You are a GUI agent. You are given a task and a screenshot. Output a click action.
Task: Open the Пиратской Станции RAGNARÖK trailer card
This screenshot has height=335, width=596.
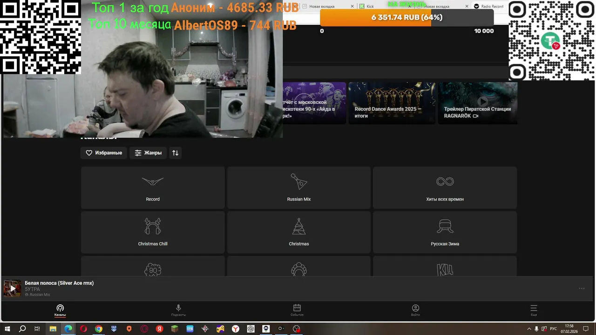(478, 103)
